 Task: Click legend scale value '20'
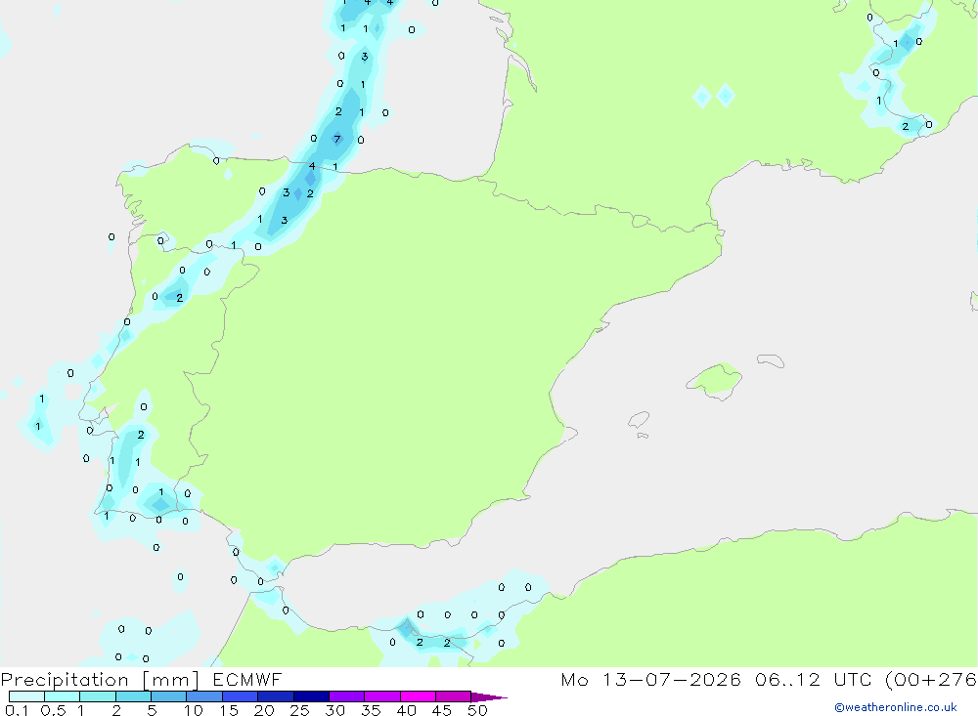pyautogui.click(x=264, y=710)
